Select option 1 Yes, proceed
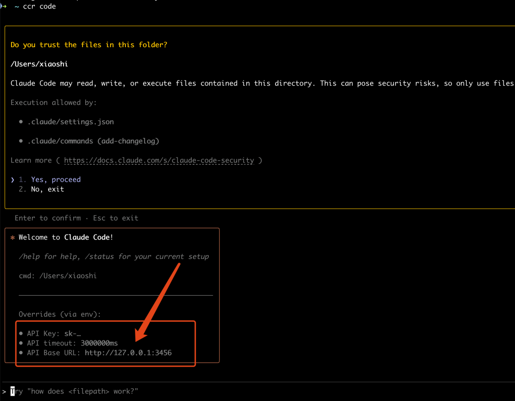 50,180
